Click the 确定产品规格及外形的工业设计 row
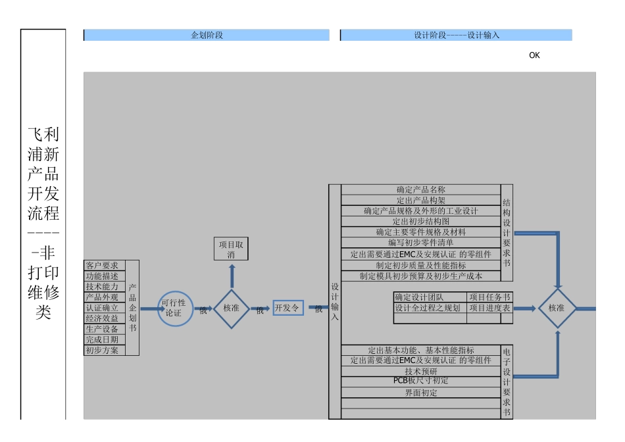This screenshot has width=625, height=442. 421,211
